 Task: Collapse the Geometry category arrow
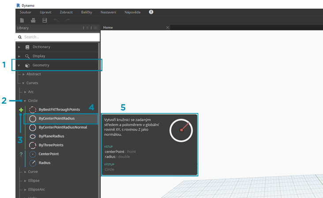pyautogui.click(x=19, y=65)
